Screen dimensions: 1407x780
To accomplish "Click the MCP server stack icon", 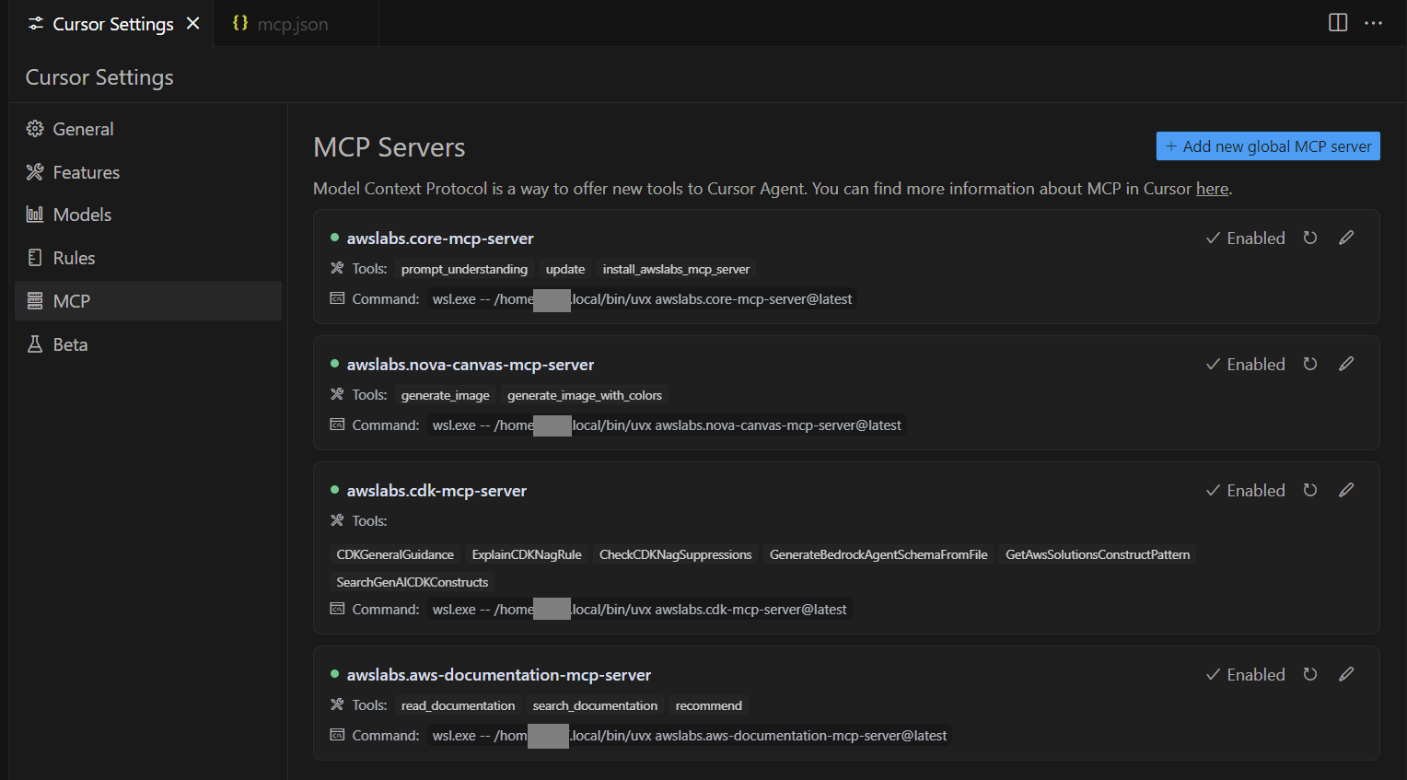I will [x=35, y=301].
